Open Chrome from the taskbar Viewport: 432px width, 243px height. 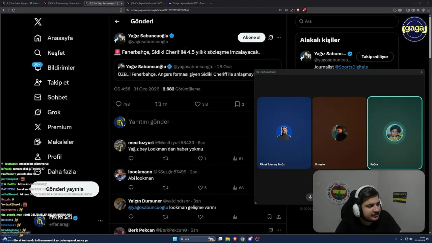(x=243, y=239)
